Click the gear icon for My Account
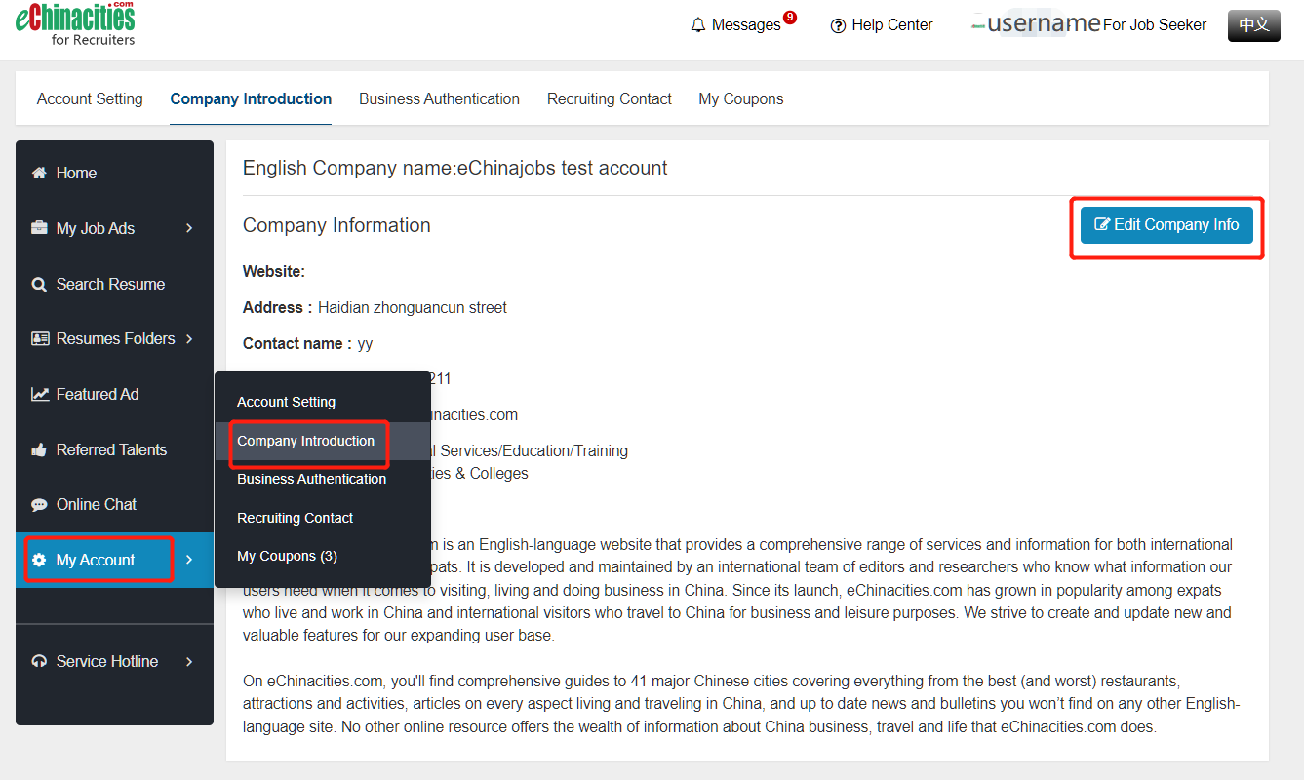Image resolution: width=1304 pixels, height=780 pixels. pos(40,560)
